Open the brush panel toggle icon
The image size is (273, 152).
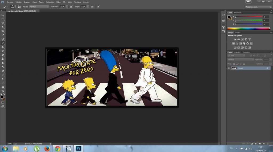pos(19,7)
